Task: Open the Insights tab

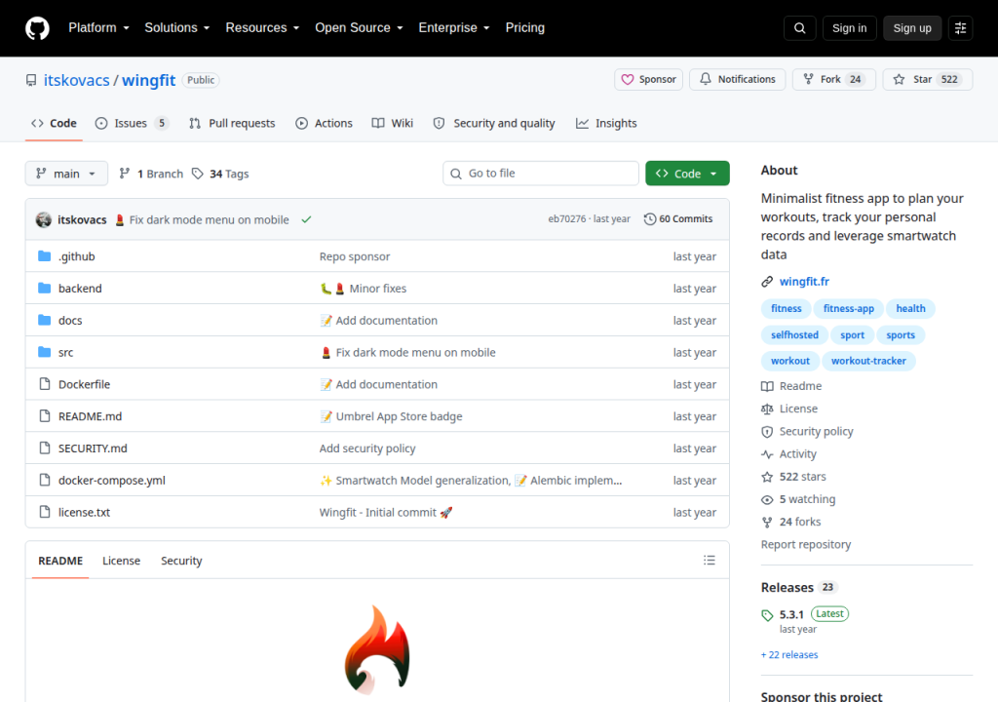Action: pyautogui.click(x=606, y=124)
